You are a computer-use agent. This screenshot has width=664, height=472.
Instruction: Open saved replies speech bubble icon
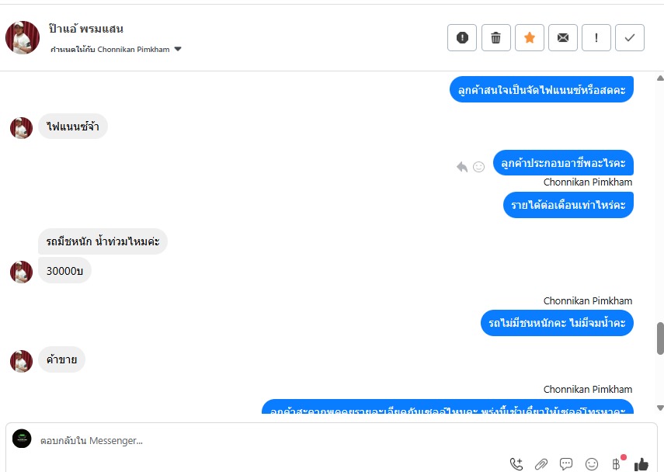[566, 464]
